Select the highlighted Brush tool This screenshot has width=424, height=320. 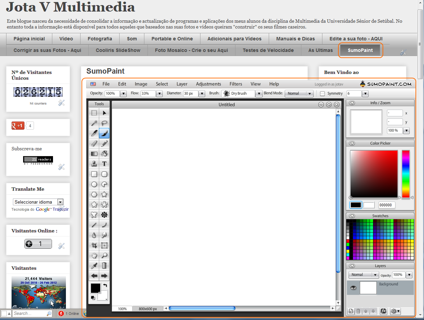(x=104, y=133)
